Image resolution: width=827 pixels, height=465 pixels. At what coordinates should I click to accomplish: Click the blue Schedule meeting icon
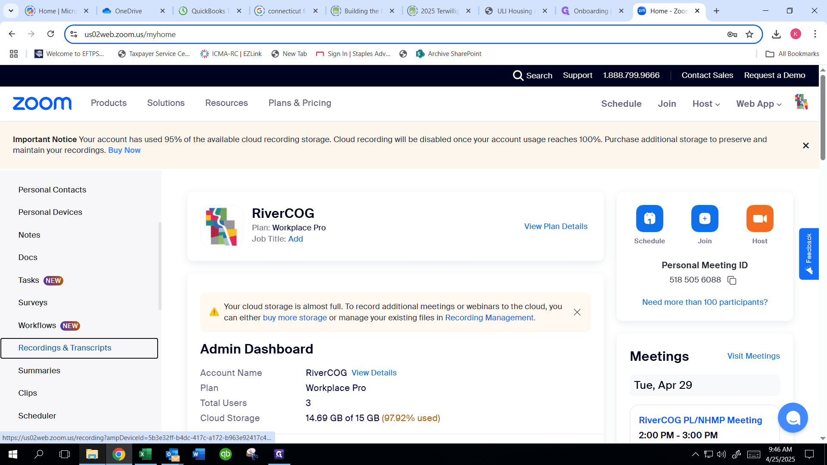pos(650,219)
